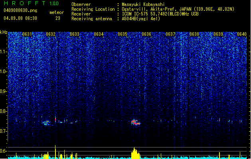
Task: Click the 0639 time marker
Action: 218,34
